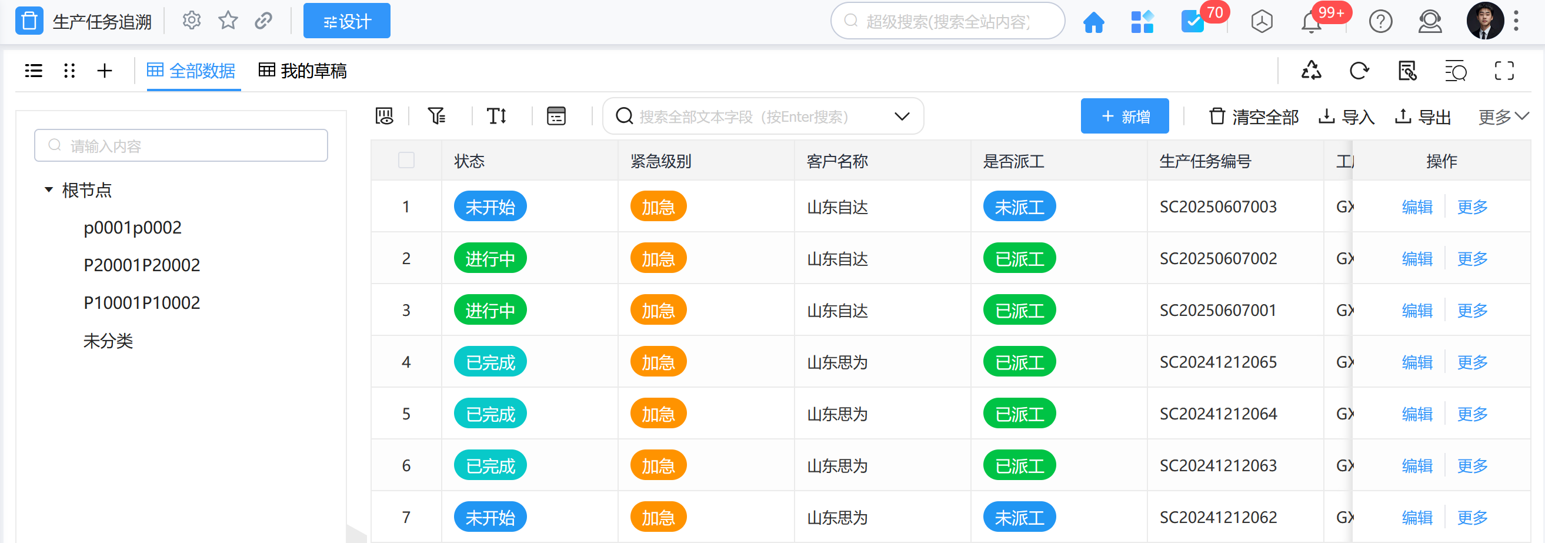Click 编辑 link for SC20250607003 row
This screenshot has height=543, width=1545.
point(1417,207)
